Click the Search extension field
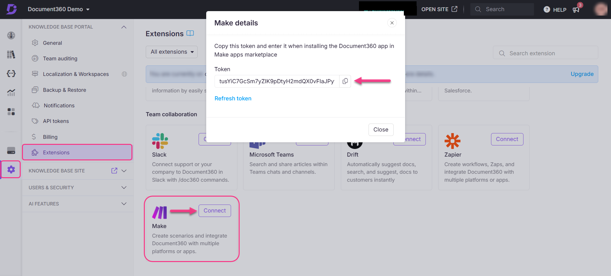Image resolution: width=611 pixels, height=276 pixels. point(545,53)
